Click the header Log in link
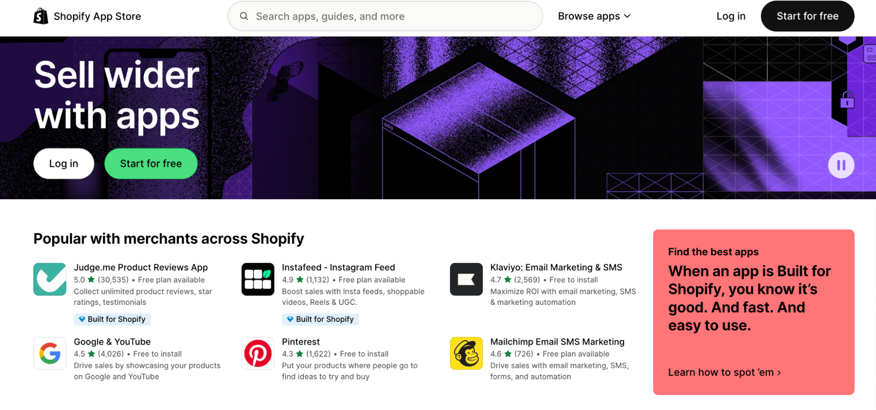876x410 pixels. [731, 16]
